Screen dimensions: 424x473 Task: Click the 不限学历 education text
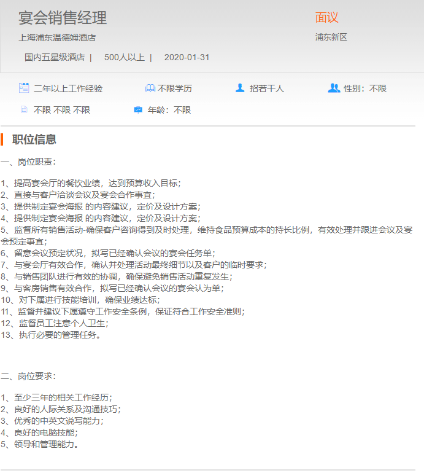pyautogui.click(x=175, y=88)
